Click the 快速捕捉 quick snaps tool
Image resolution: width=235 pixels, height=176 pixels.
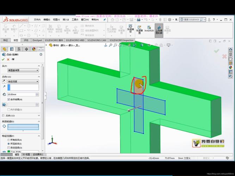coord(130,29)
